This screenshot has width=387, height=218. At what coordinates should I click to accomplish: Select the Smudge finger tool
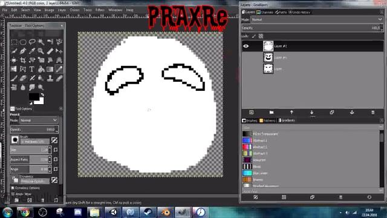(32, 87)
